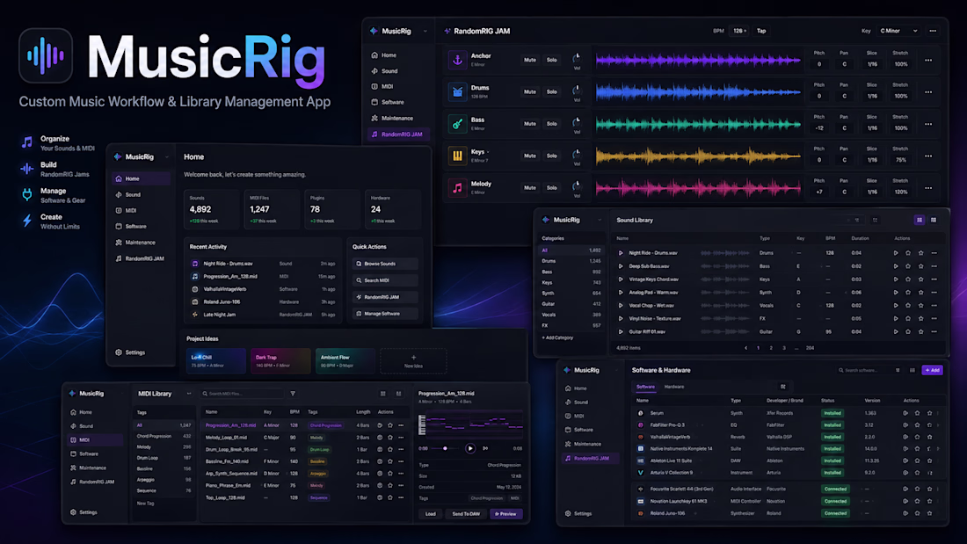Favorite Deep Sub Bass.wav with star icon

point(920,266)
